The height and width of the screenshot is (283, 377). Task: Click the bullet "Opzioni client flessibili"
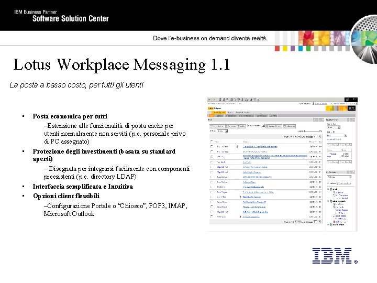(x=66, y=196)
